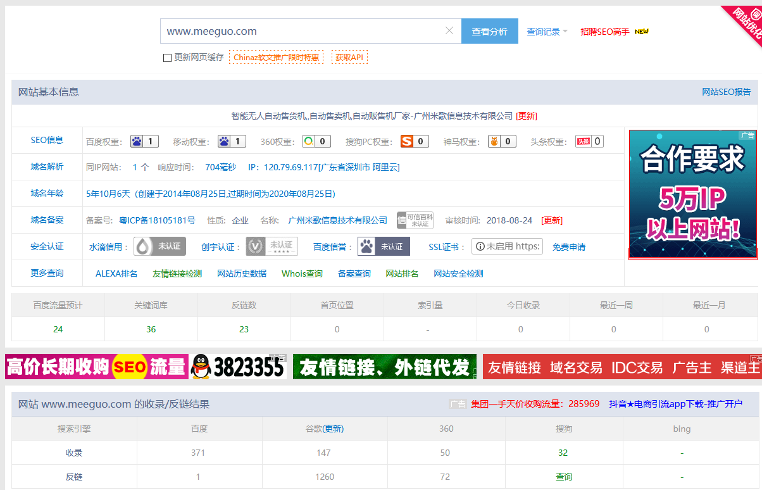Click the Shenma weight badge
Screen dimensions: 762x490
[x=502, y=141]
